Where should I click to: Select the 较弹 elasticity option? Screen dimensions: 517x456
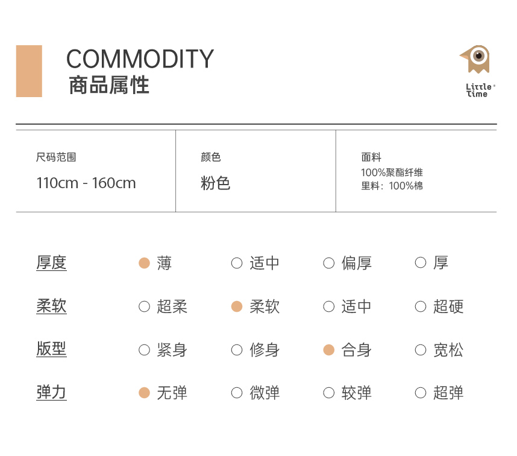[328, 393]
